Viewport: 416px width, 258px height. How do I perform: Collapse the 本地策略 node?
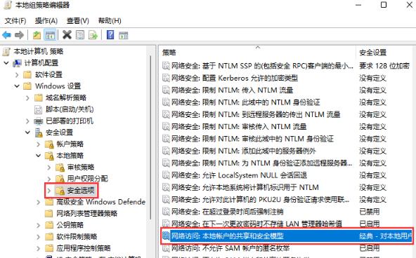pyautogui.click(x=38, y=156)
